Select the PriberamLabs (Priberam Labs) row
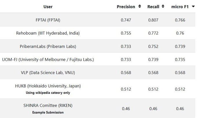This screenshot has width=197, height=118. (48, 46)
